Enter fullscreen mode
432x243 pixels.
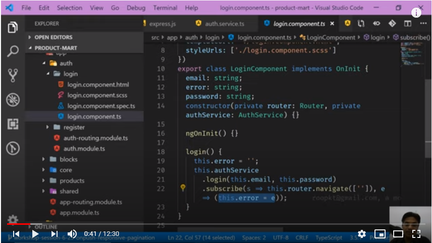click(416, 234)
